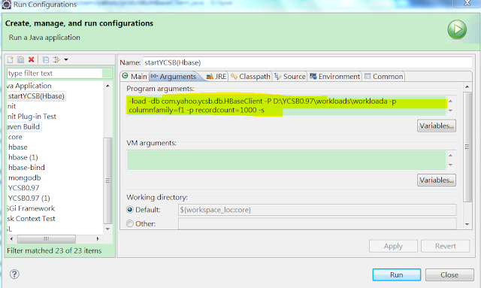Screen dimensions: 481x288
Task: Click Variables button under VM arguments
Action: (x=436, y=180)
